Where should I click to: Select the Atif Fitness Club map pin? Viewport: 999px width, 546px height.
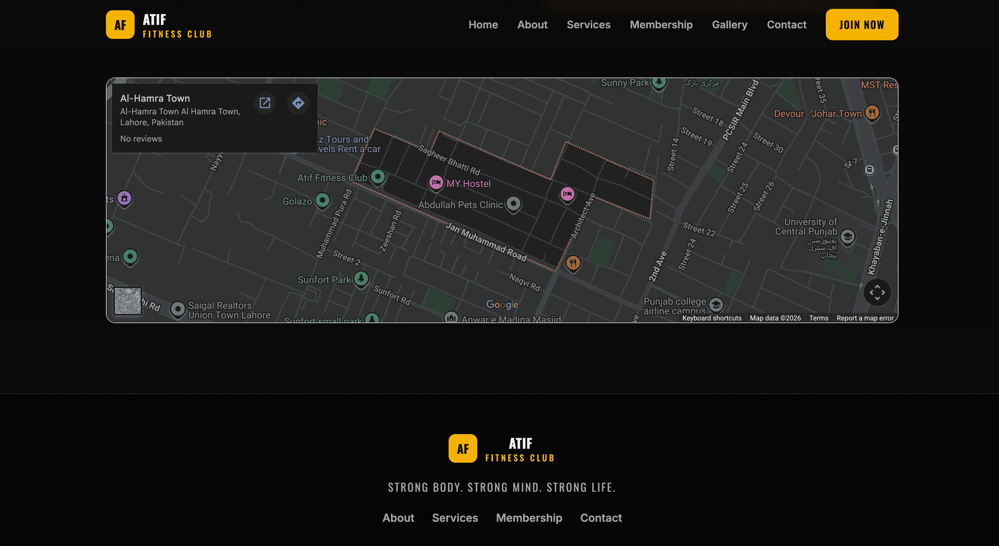click(x=378, y=177)
